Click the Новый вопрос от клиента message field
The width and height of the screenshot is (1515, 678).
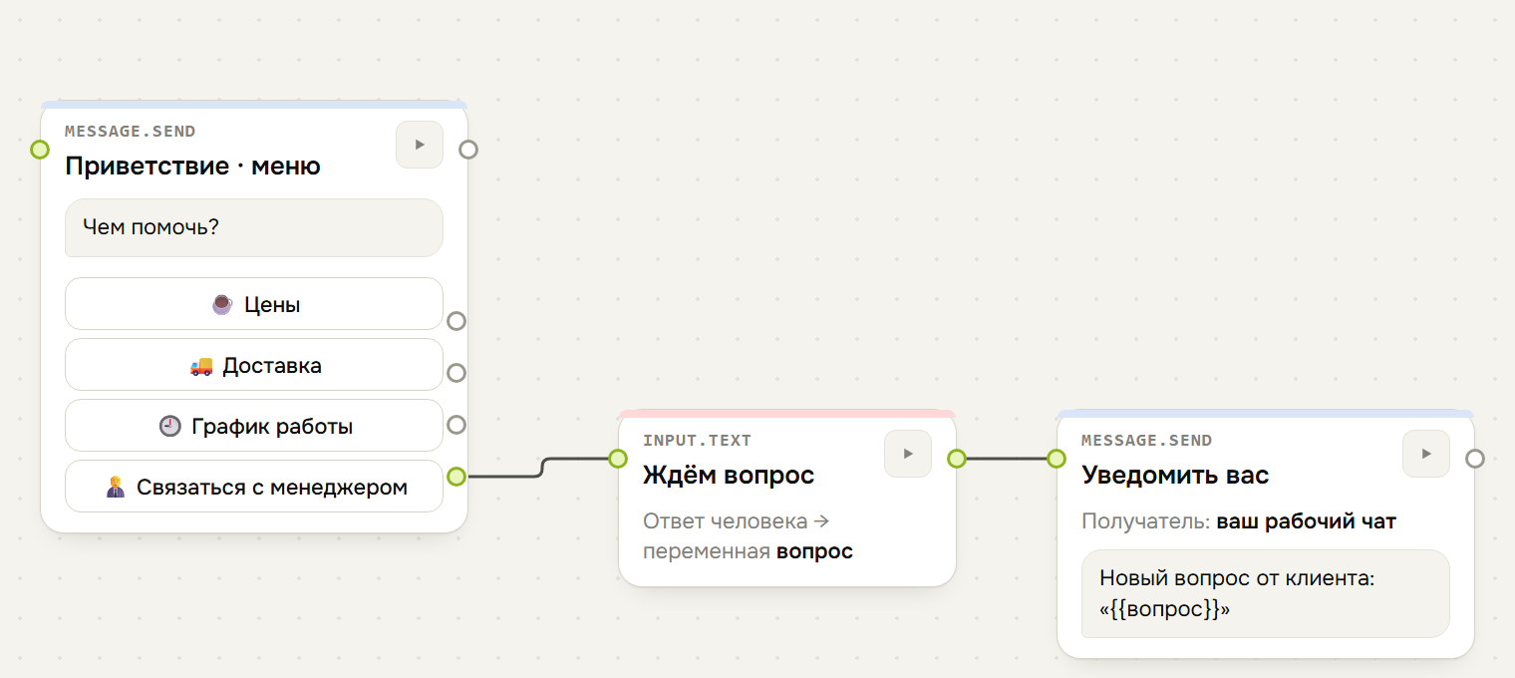(x=1266, y=593)
